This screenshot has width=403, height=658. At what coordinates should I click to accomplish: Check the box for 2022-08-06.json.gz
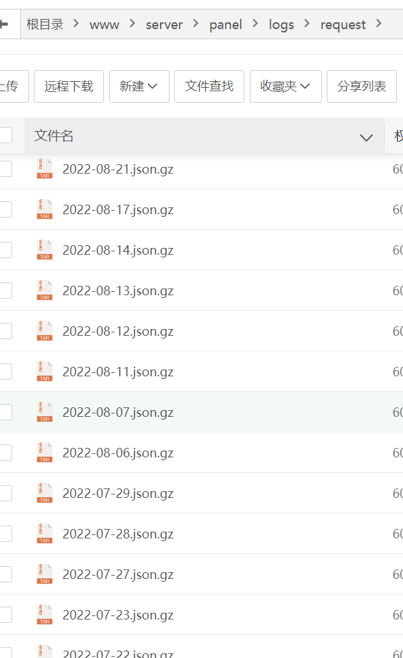pyautogui.click(x=5, y=453)
